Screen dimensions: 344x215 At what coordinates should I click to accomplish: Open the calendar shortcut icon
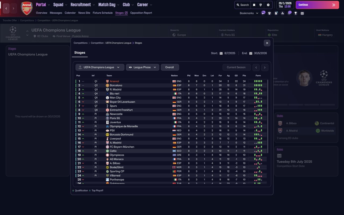pyautogui.click(x=302, y=13)
